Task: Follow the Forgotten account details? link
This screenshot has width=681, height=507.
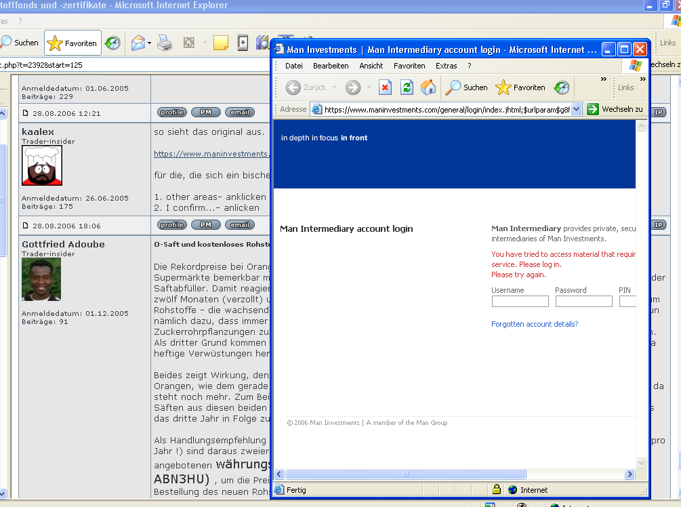Action: point(535,324)
